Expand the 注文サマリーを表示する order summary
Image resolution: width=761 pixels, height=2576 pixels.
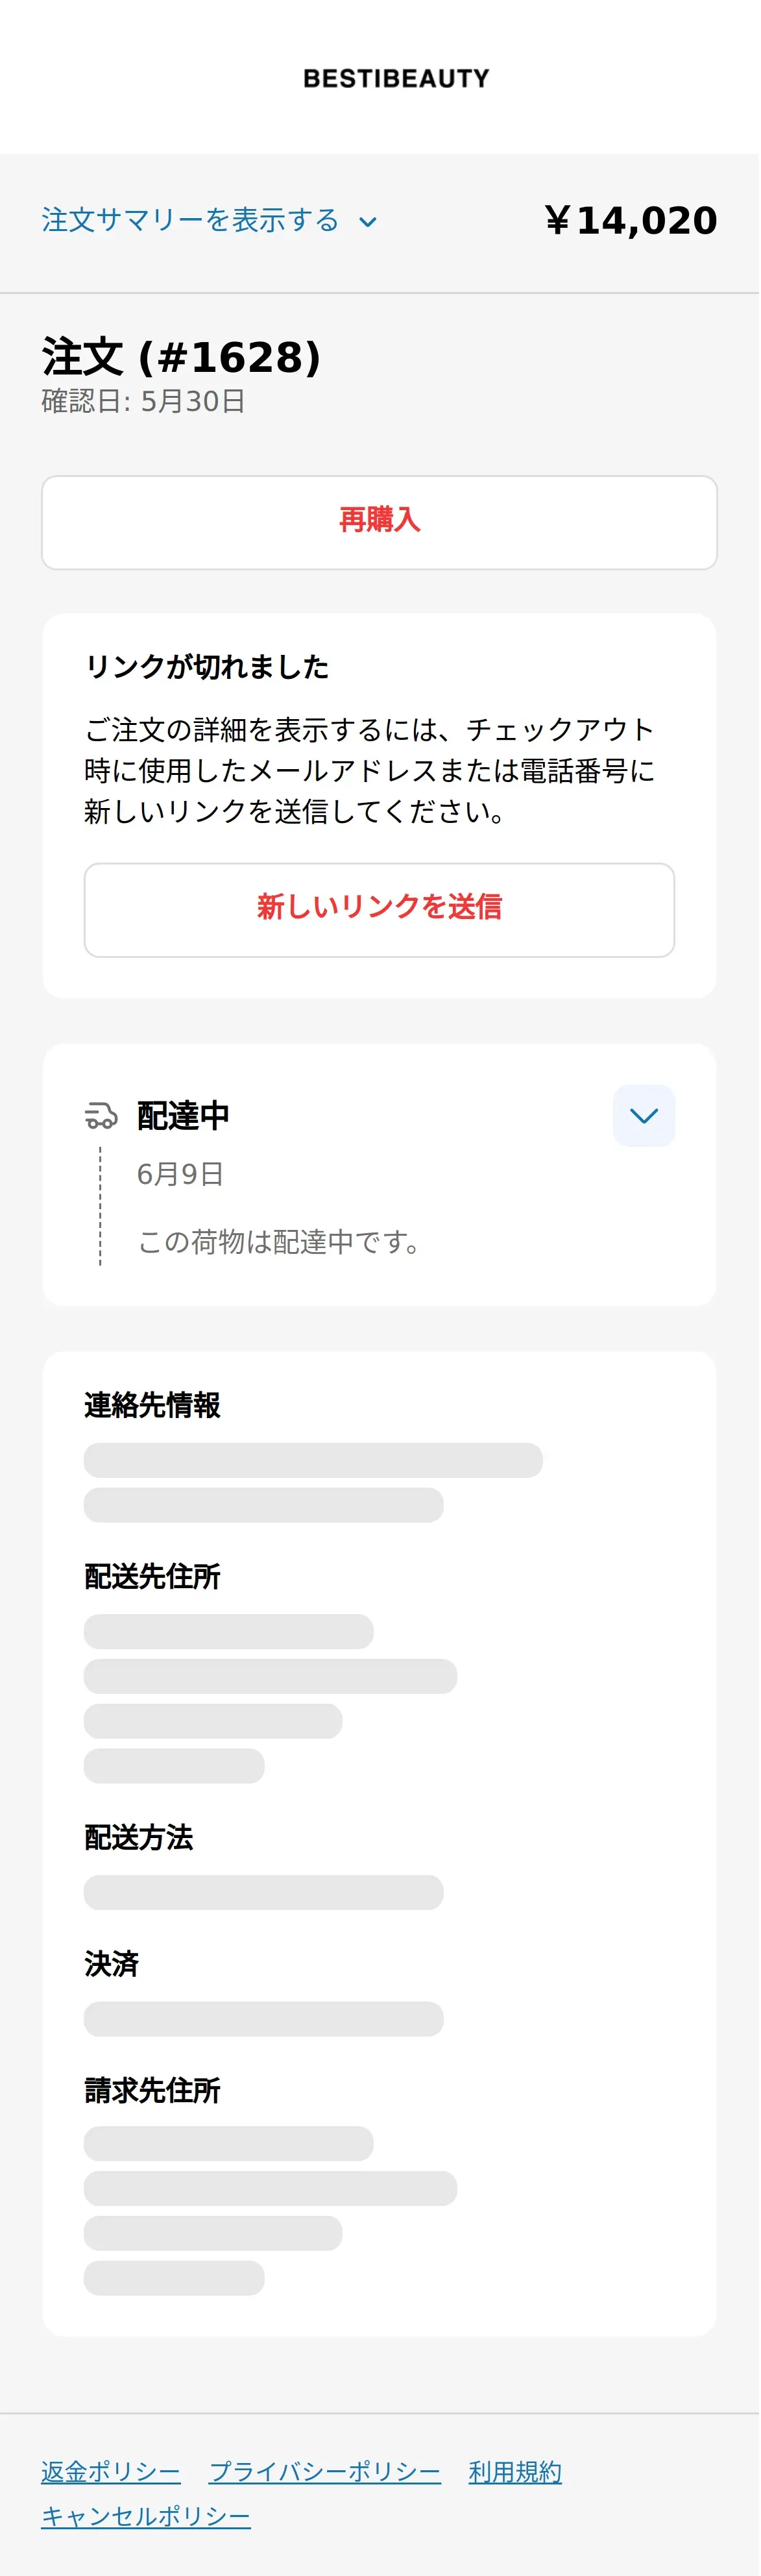pyautogui.click(x=191, y=220)
